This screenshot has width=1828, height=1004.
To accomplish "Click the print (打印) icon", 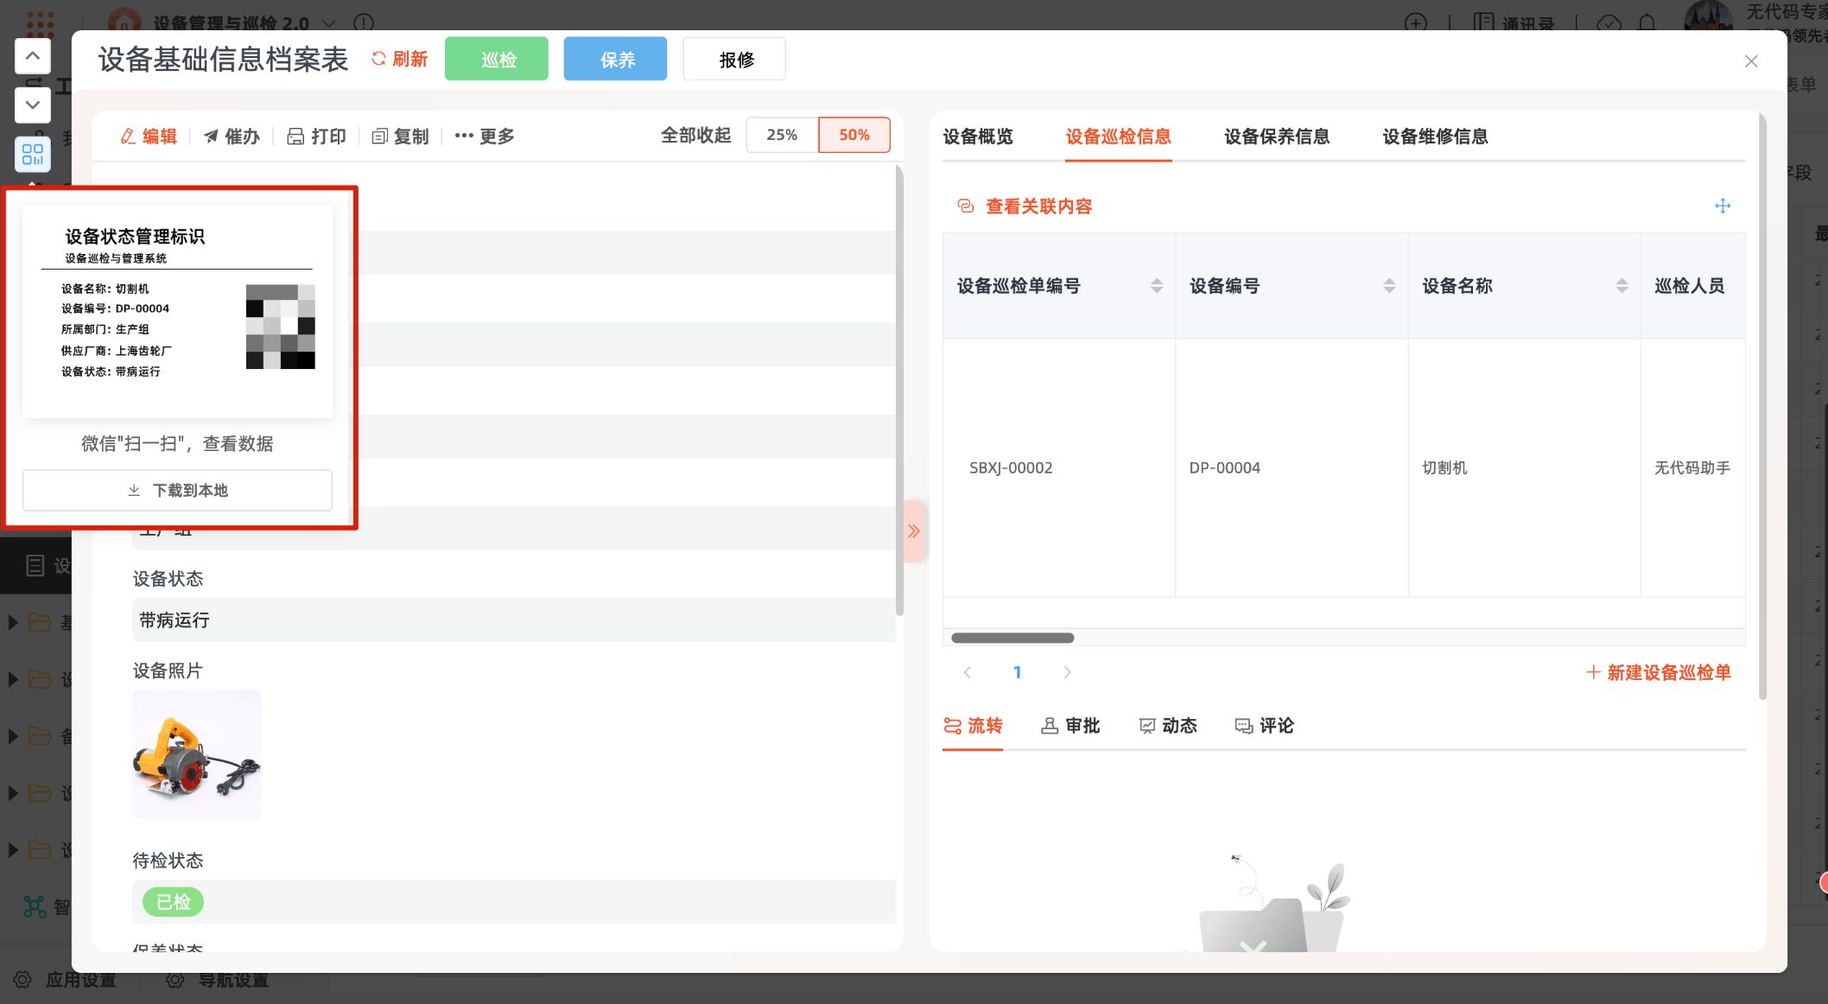I will click(295, 137).
